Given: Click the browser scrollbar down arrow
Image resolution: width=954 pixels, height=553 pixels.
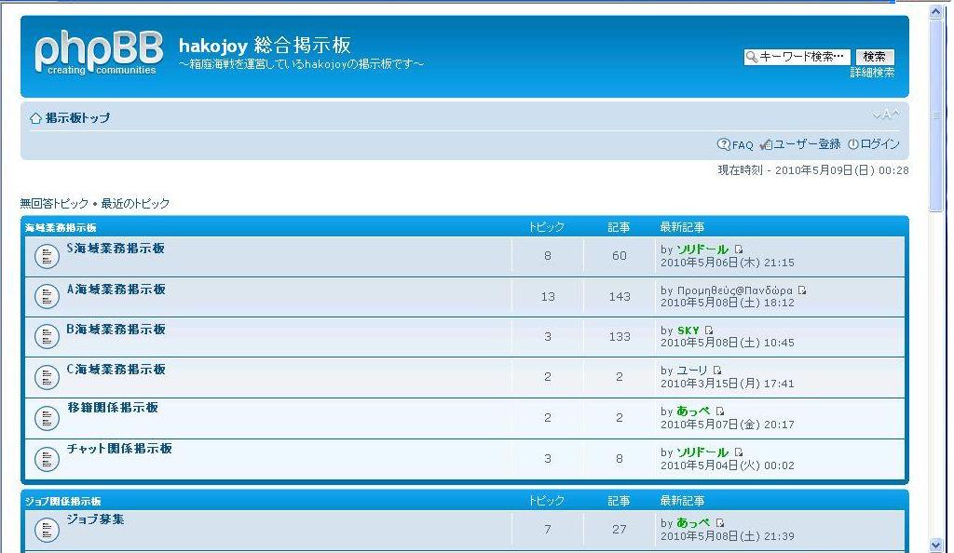Looking at the screenshot, I should [936, 546].
